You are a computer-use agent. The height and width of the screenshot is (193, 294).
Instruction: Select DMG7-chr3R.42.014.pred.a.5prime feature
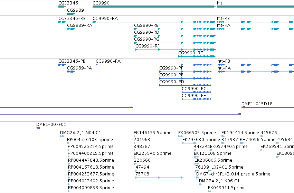(233, 174)
